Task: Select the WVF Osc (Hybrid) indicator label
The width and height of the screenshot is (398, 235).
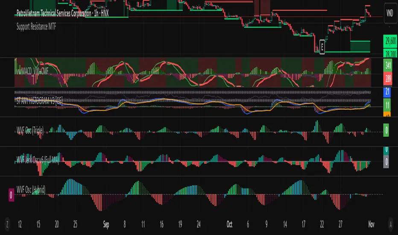Action: pos(31,190)
